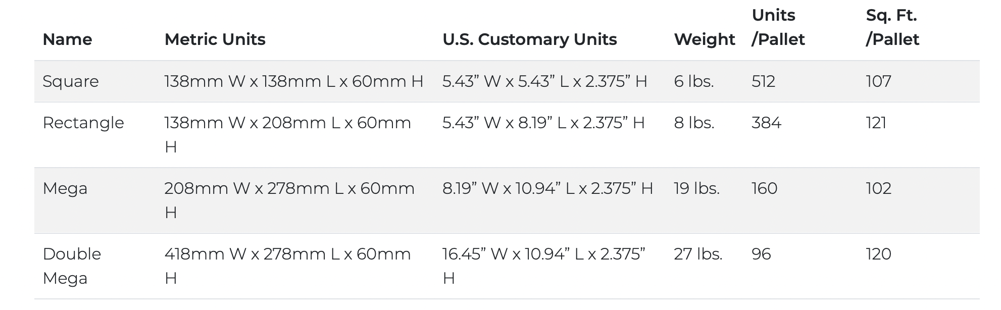Click the Name column header
Viewport: 1001px width, 310px height.
[67, 39]
